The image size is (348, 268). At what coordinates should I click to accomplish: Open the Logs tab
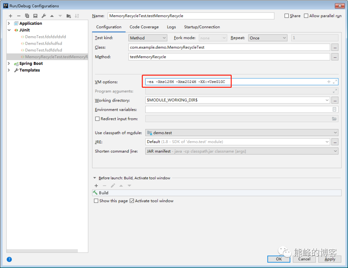[x=171, y=27]
